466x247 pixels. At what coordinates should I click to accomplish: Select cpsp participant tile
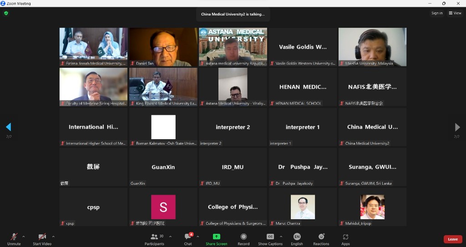click(x=93, y=207)
